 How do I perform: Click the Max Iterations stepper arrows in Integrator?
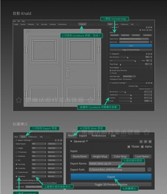coord(151,57)
